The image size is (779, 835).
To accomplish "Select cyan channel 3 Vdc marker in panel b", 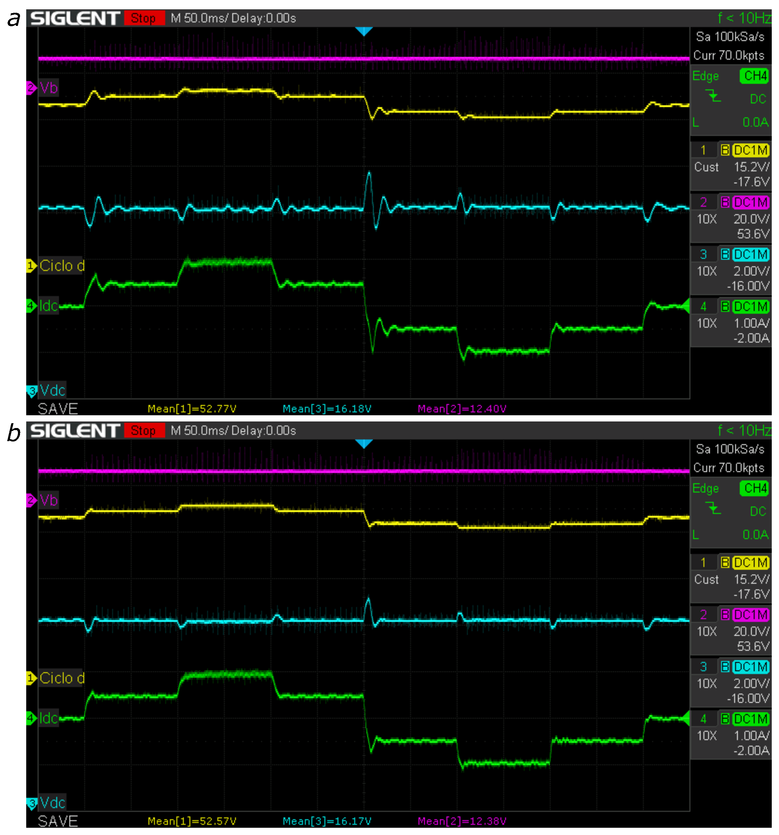I will [31, 803].
